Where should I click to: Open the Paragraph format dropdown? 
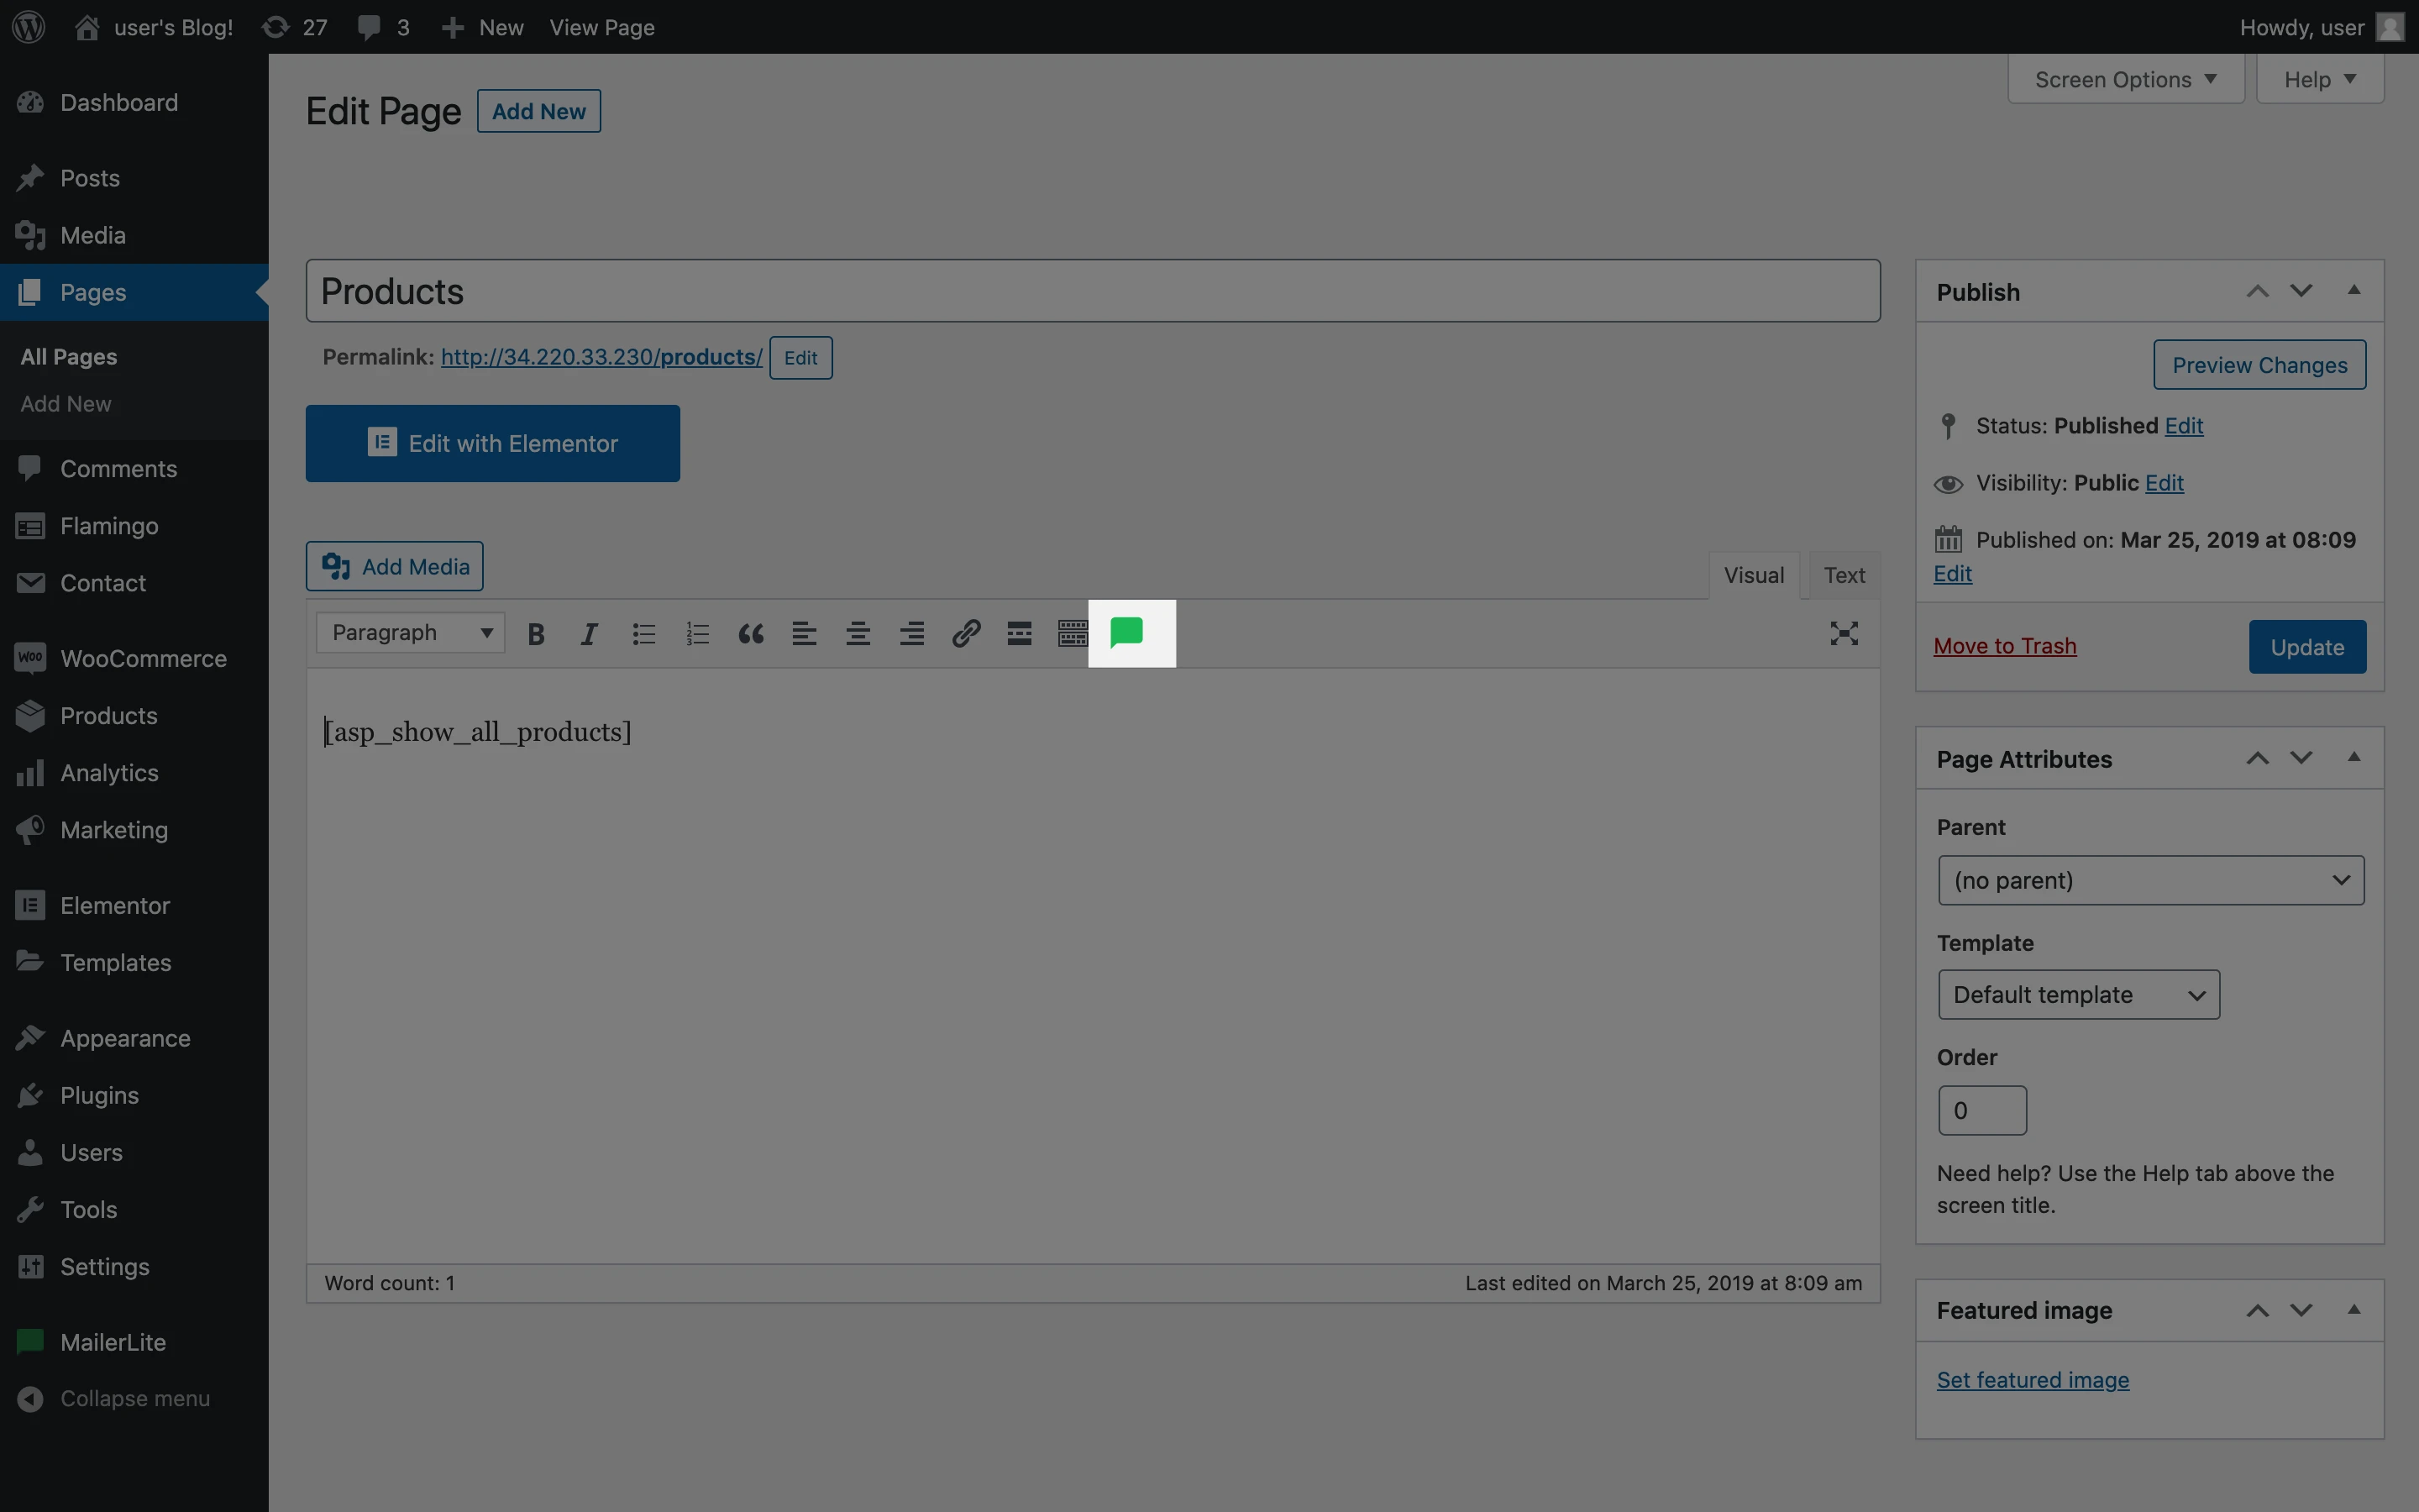tap(411, 633)
